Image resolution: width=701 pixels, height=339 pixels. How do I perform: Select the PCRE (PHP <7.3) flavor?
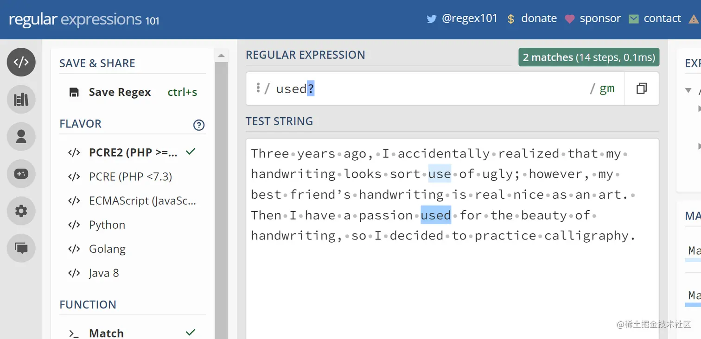coord(130,176)
